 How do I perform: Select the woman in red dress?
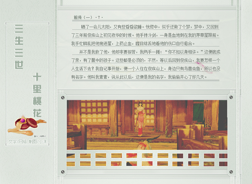click(x=140, y=118)
